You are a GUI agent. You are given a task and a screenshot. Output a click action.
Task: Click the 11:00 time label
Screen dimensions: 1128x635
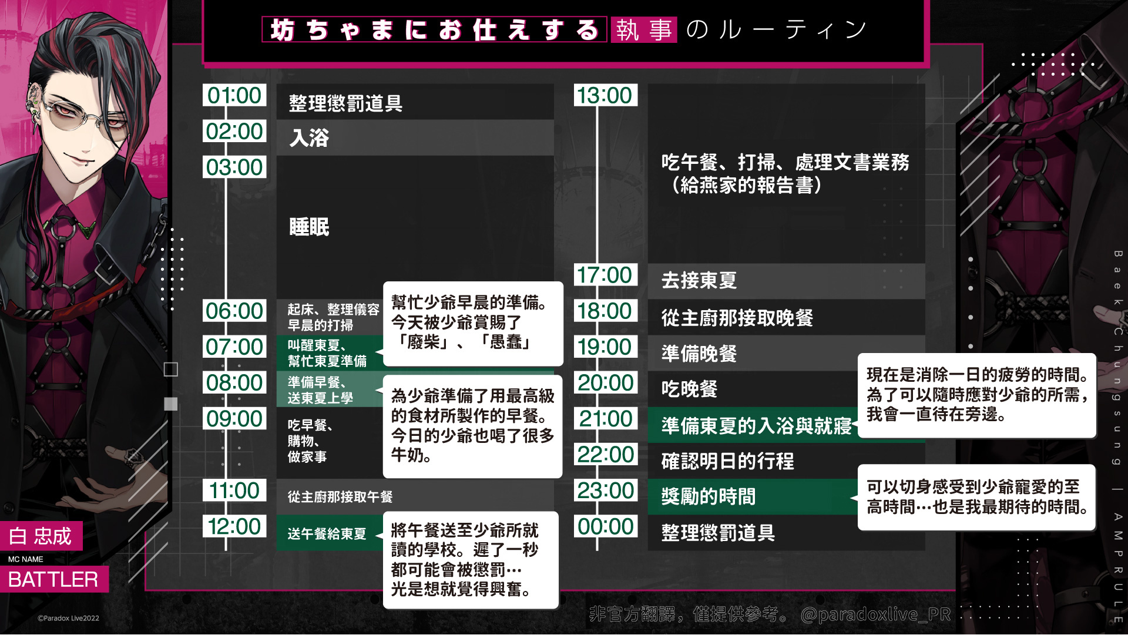[x=234, y=490]
